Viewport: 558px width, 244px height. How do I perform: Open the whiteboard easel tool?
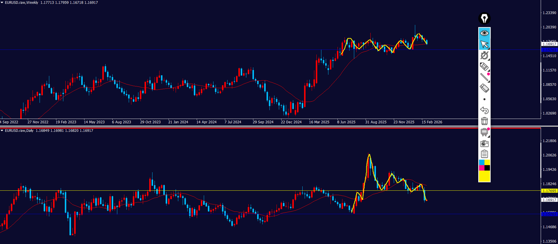point(484,132)
